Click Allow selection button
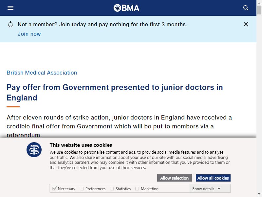Screen dimensions: 262x197 [175, 178]
